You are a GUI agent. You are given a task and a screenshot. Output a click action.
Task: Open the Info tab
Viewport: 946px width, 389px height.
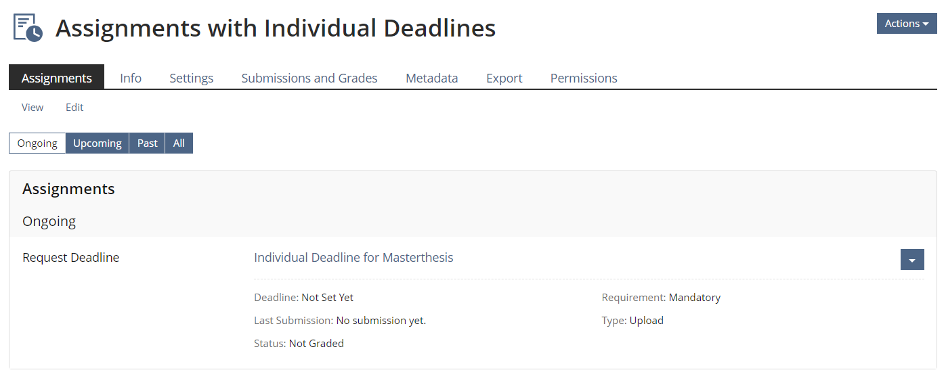(131, 78)
